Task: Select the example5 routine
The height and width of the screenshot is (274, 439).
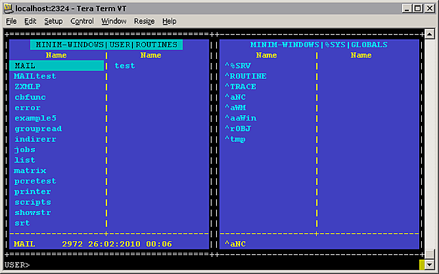Action: click(x=35, y=119)
